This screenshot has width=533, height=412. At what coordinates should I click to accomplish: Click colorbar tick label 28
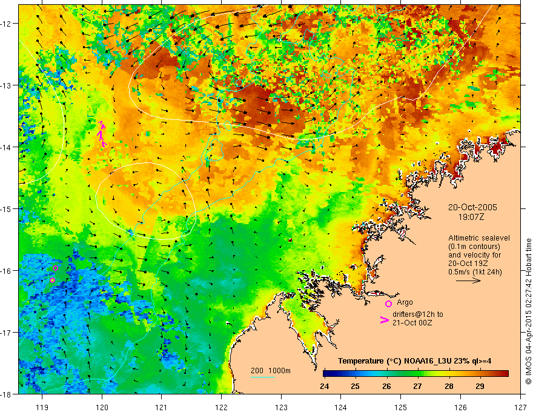pos(449,387)
